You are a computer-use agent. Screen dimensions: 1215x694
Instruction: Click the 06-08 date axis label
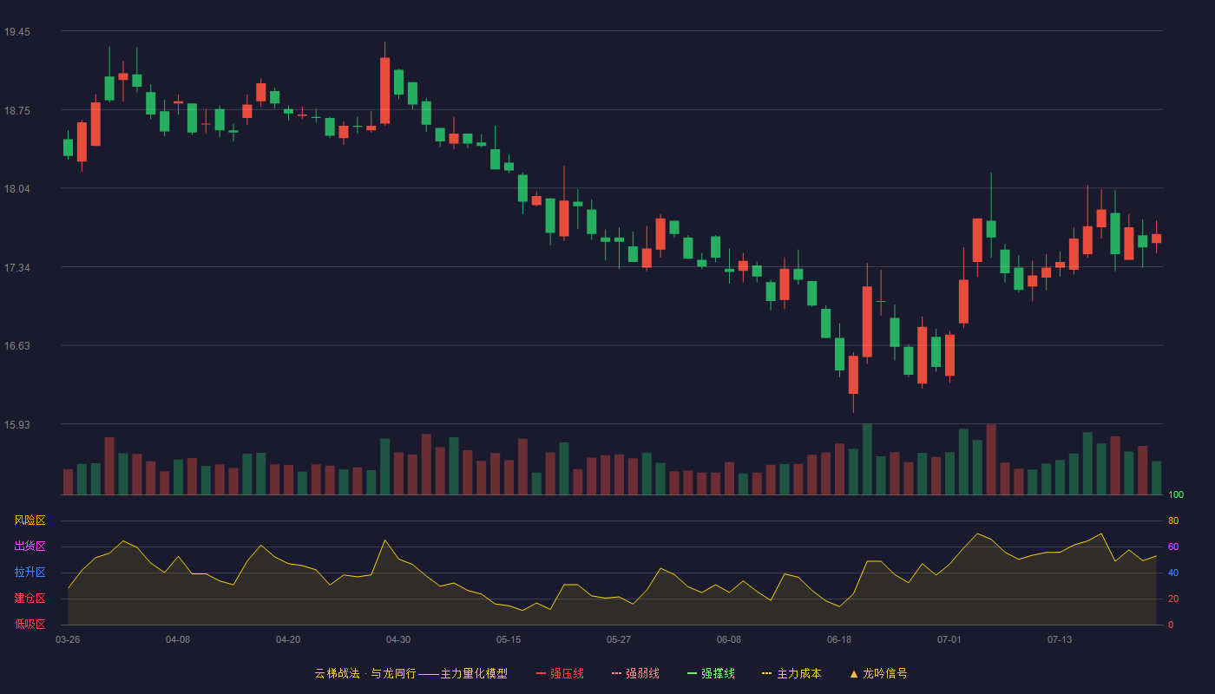(x=729, y=639)
